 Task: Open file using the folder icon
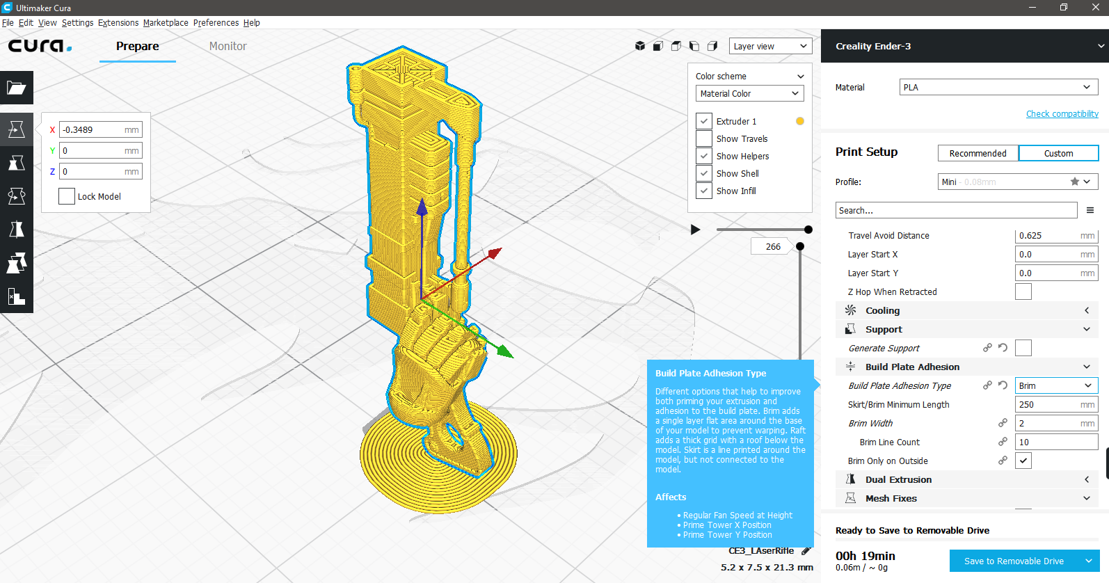pos(17,88)
